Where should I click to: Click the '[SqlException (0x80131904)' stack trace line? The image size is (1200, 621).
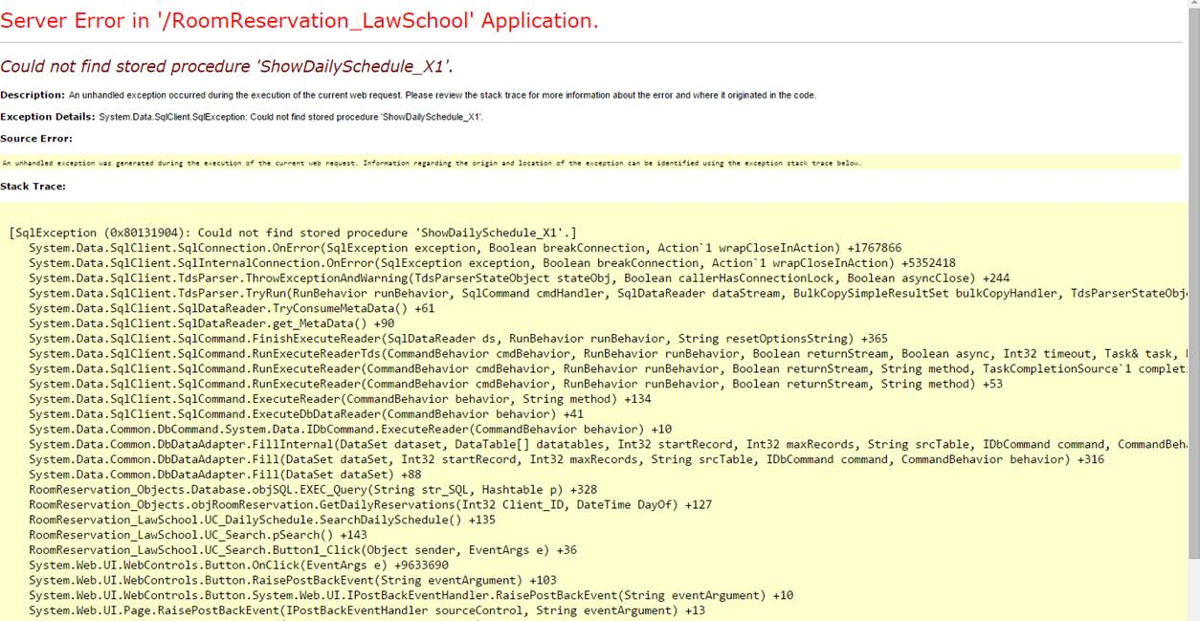coord(292,233)
